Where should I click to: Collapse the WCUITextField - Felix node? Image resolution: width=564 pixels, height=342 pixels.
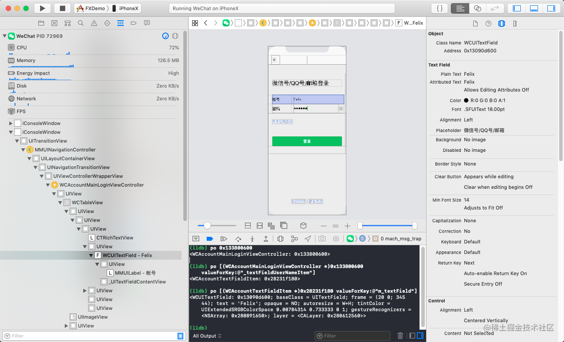[91, 255]
